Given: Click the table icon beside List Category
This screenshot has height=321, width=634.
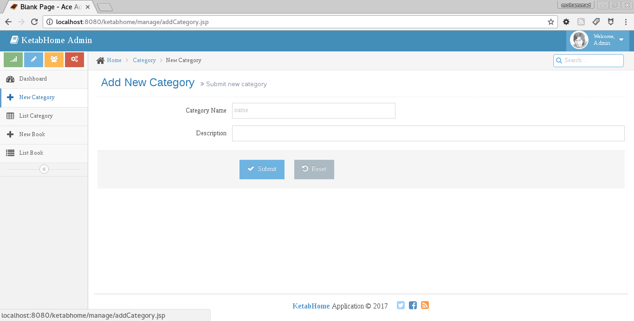Looking at the screenshot, I should coord(10,116).
